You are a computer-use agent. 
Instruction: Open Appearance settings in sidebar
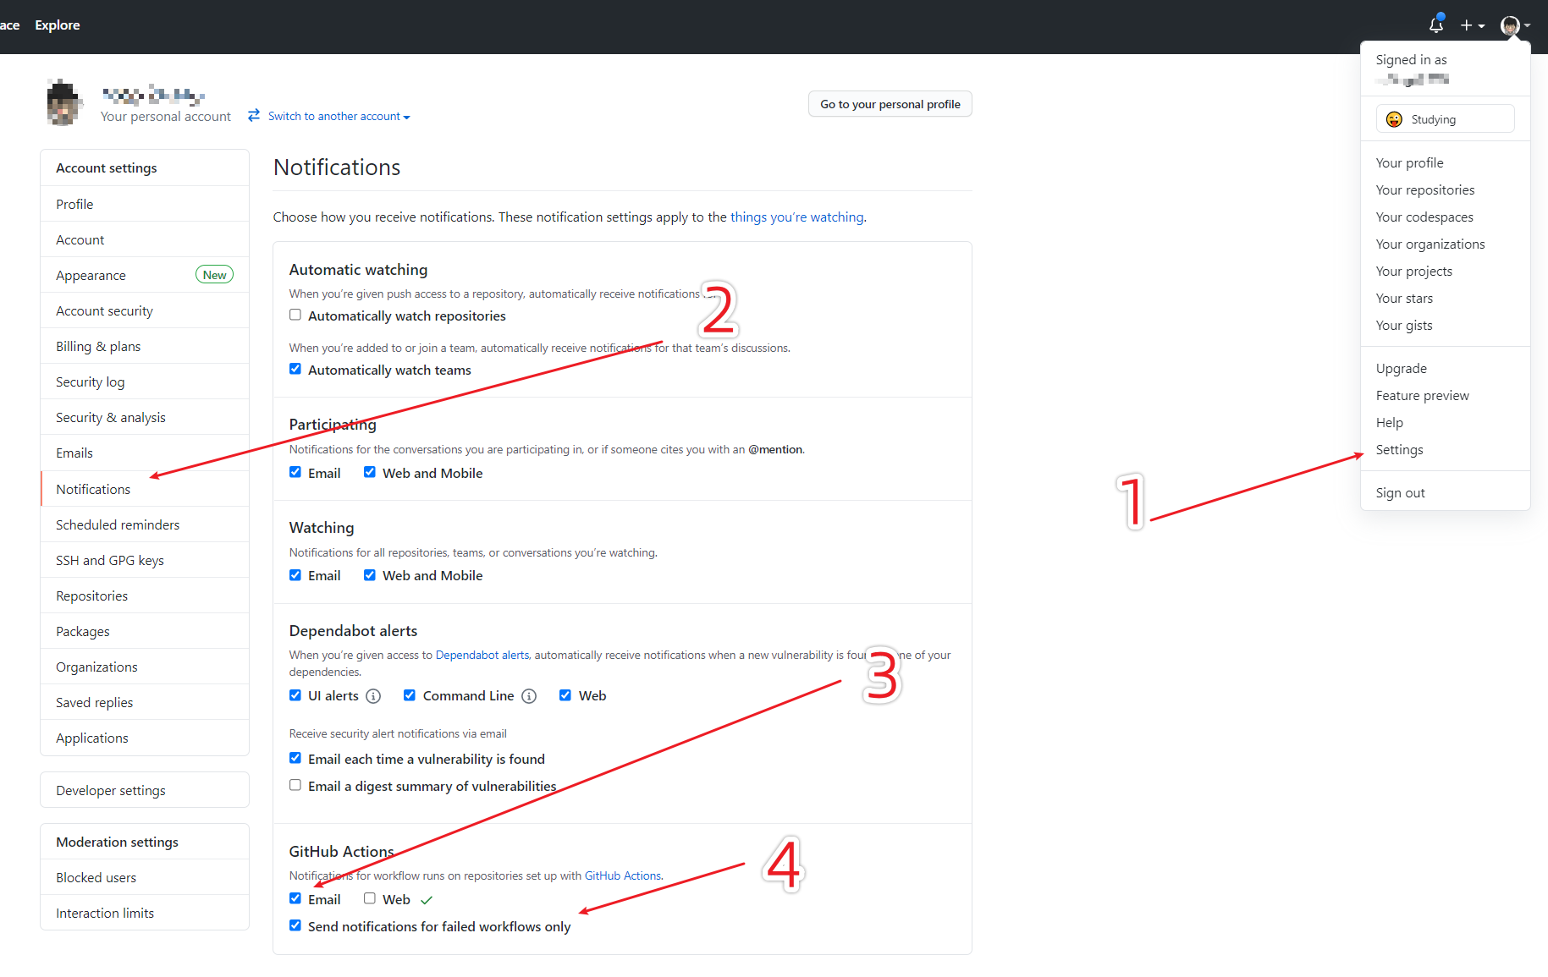click(x=145, y=275)
